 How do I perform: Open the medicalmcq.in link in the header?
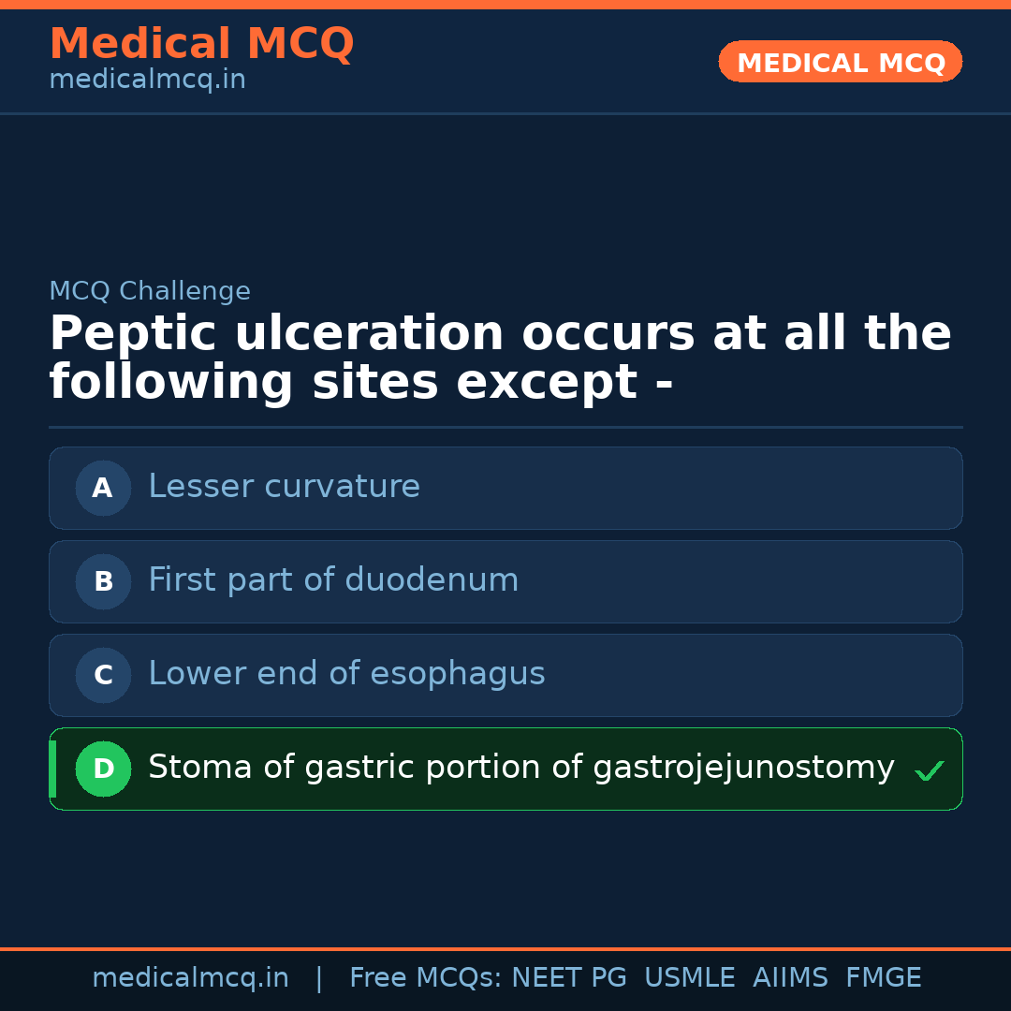tap(147, 81)
